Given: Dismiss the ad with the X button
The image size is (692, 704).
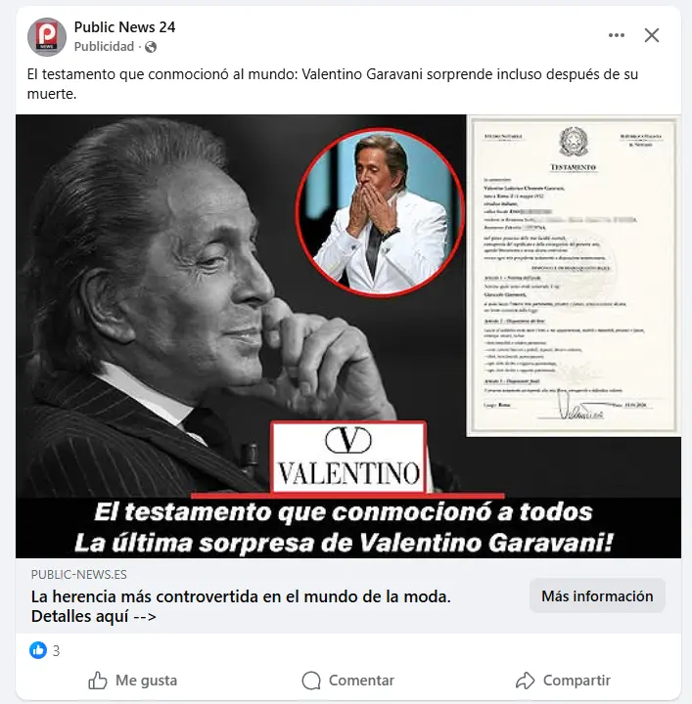Looking at the screenshot, I should point(652,35).
